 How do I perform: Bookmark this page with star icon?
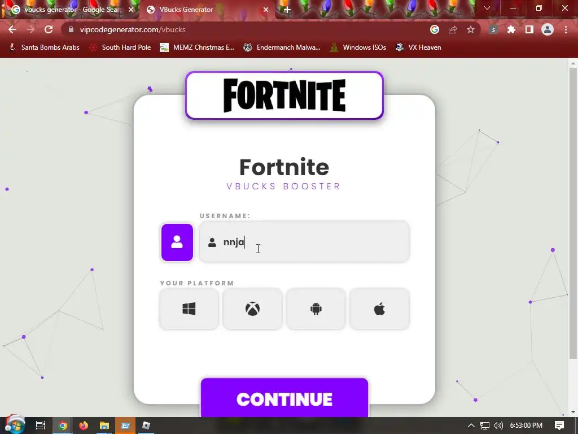pos(471,29)
